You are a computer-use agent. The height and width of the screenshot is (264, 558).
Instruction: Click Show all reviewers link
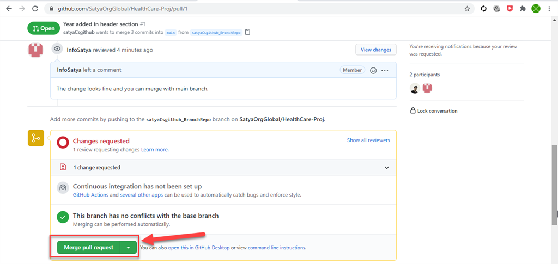point(368,140)
